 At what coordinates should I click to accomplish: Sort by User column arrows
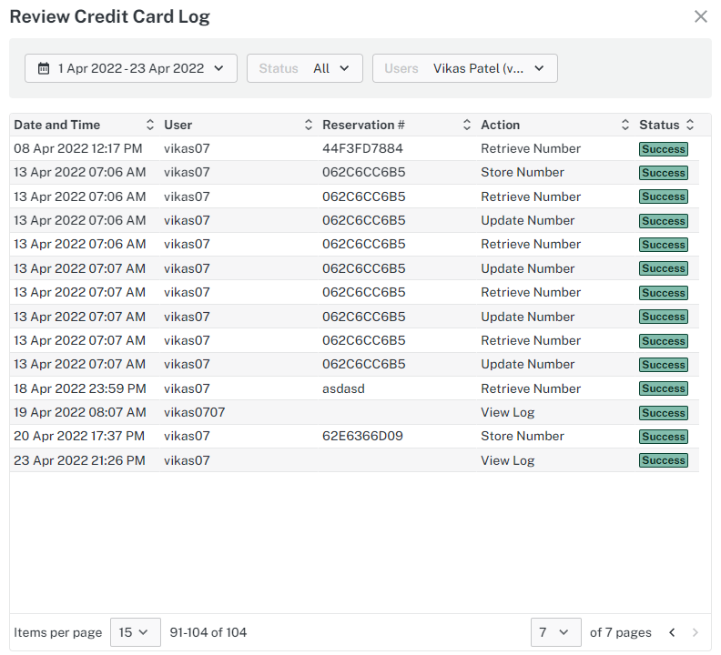point(309,125)
